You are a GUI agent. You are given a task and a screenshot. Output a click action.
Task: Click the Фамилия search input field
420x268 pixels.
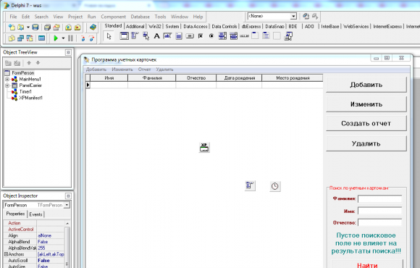pos(380,199)
